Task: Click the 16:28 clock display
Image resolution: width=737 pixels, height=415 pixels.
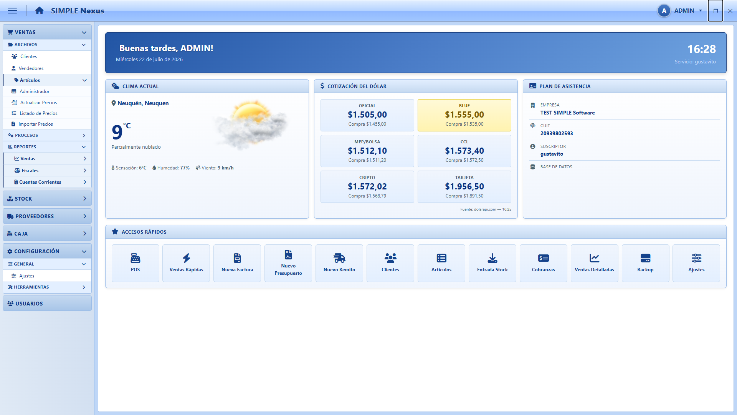Action: (701, 49)
